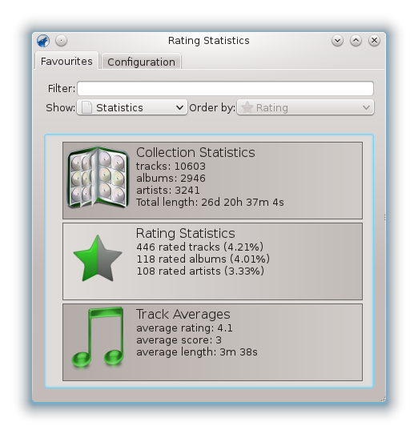
Task: Click the green and grey star icon
Action: coord(98,259)
